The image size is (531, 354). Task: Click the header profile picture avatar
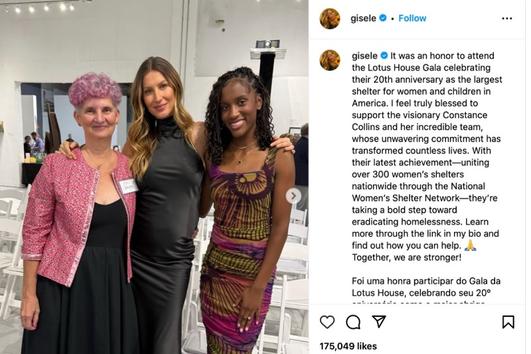pyautogui.click(x=330, y=19)
